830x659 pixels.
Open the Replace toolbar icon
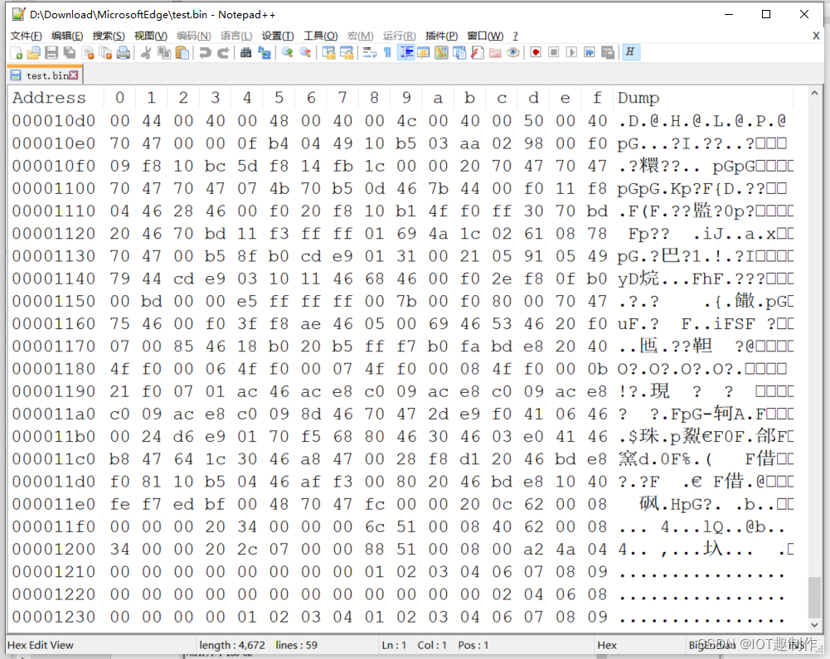pos(264,52)
